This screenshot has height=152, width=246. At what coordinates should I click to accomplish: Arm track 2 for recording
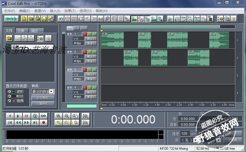[84, 52]
